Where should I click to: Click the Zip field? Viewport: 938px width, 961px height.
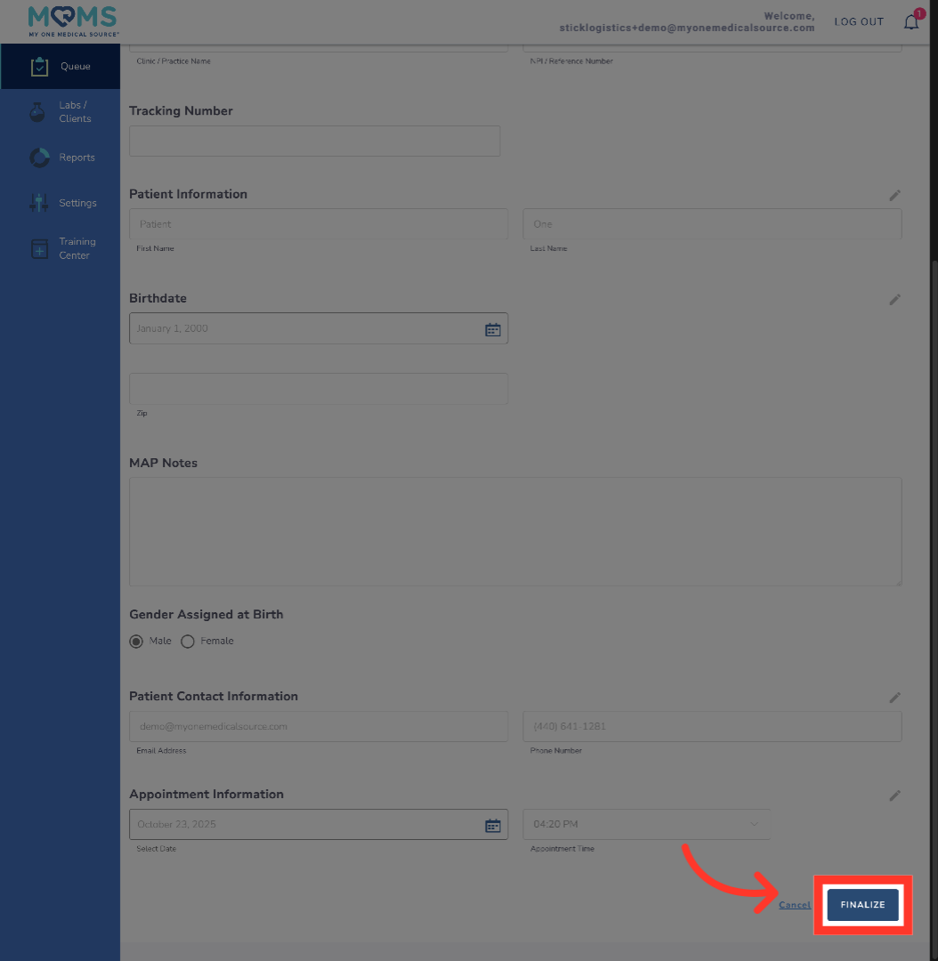coord(319,389)
